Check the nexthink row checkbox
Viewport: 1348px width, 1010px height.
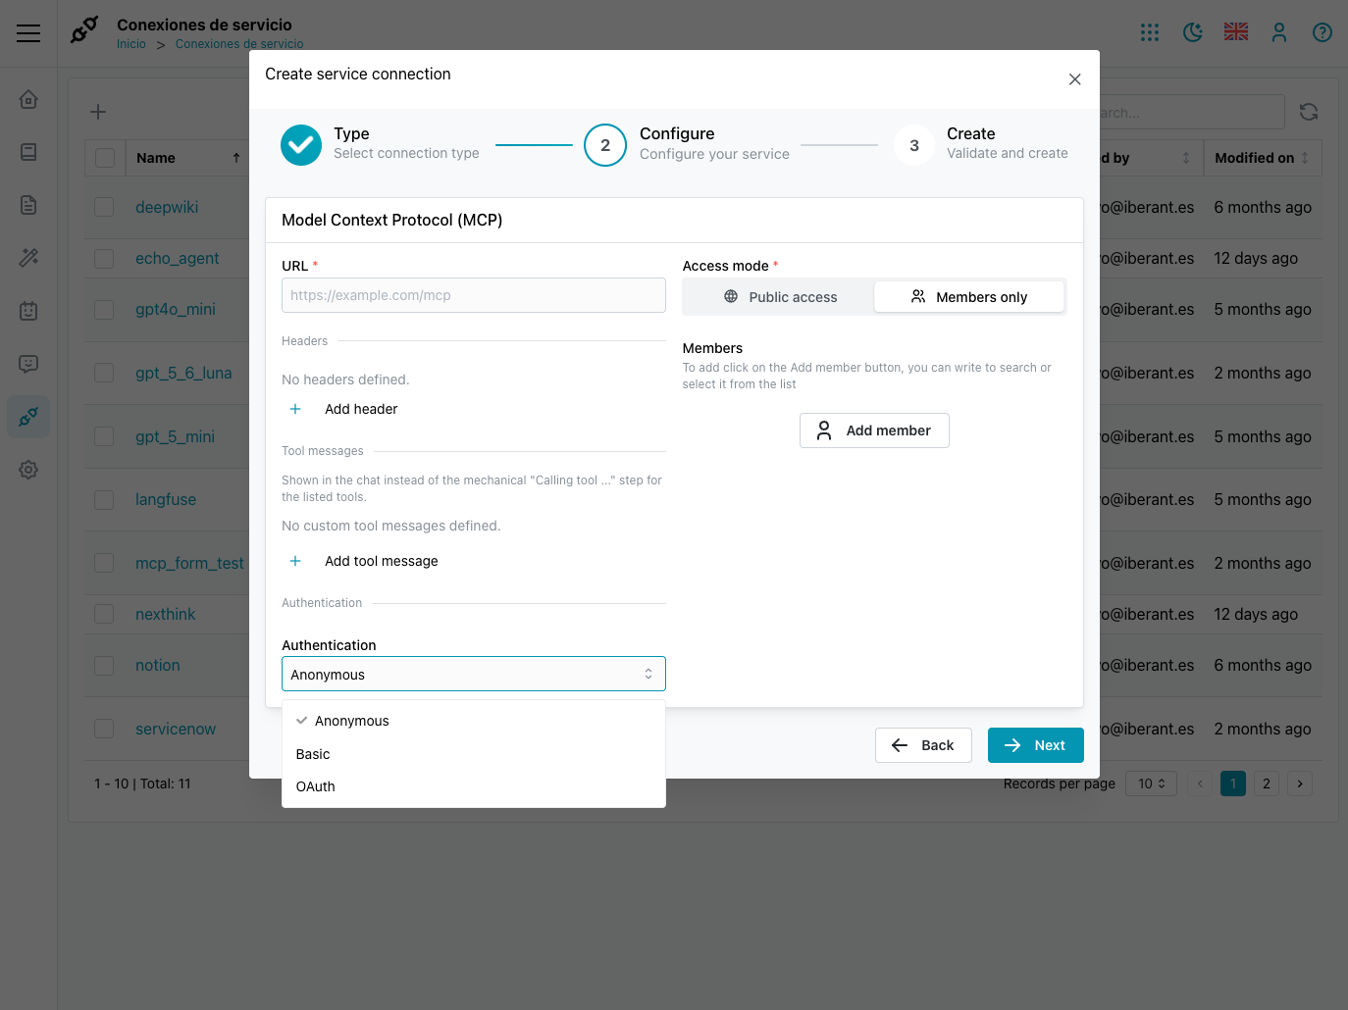[104, 614]
